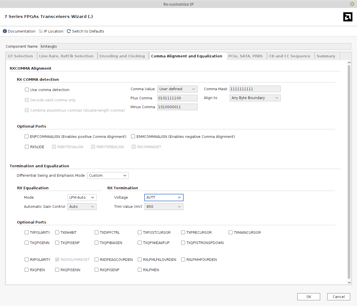Switch to the Summary tab
The image size is (357, 306).
click(326, 56)
